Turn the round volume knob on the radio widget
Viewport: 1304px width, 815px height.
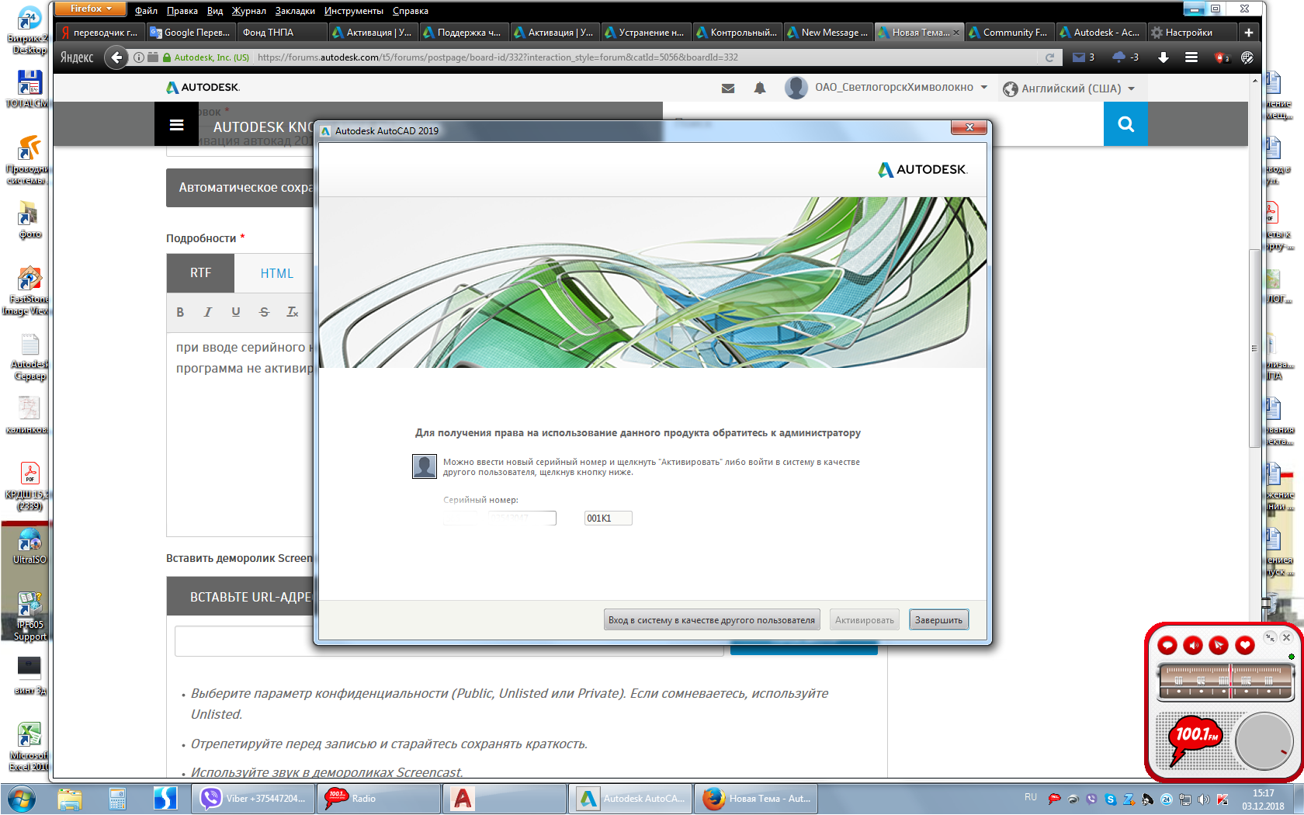coord(1264,741)
